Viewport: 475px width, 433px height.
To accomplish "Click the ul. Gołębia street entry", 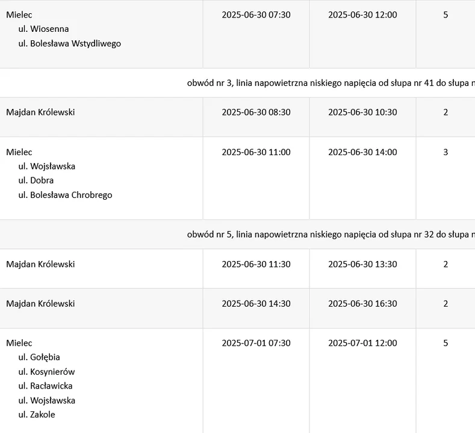I will [x=39, y=357].
